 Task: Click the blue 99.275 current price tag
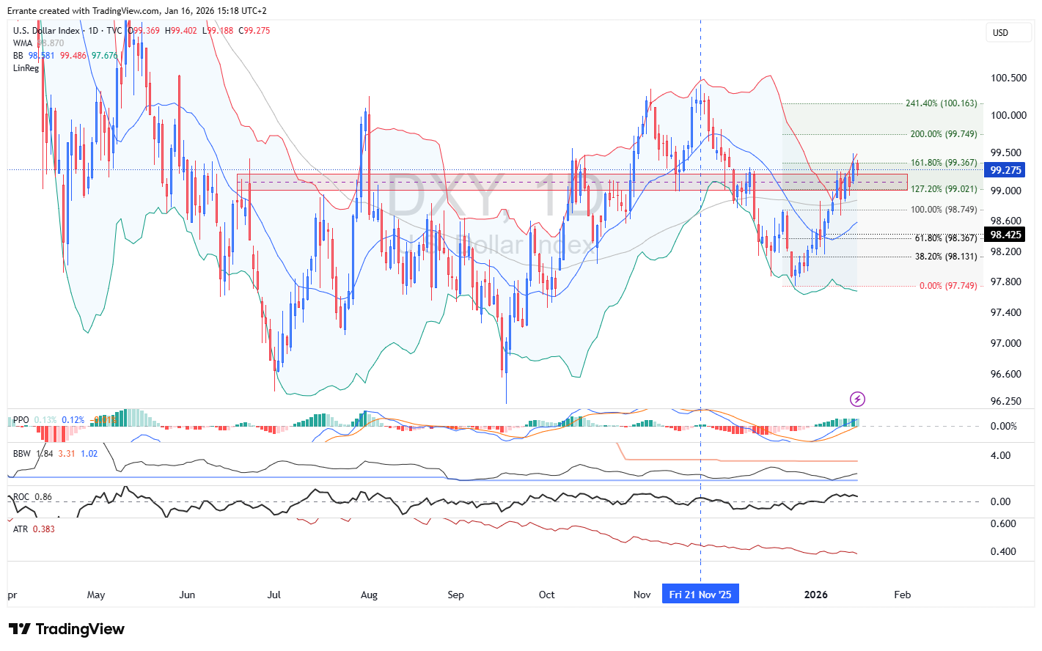point(1005,170)
